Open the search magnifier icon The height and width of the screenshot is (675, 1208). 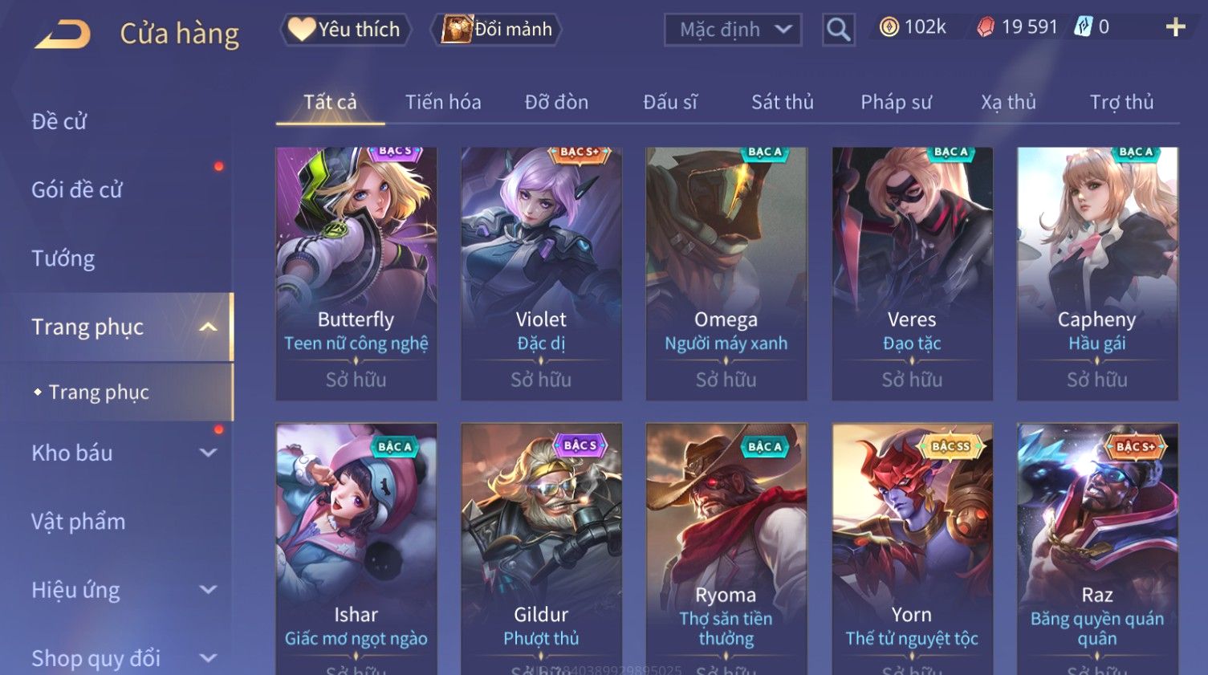pos(838,30)
